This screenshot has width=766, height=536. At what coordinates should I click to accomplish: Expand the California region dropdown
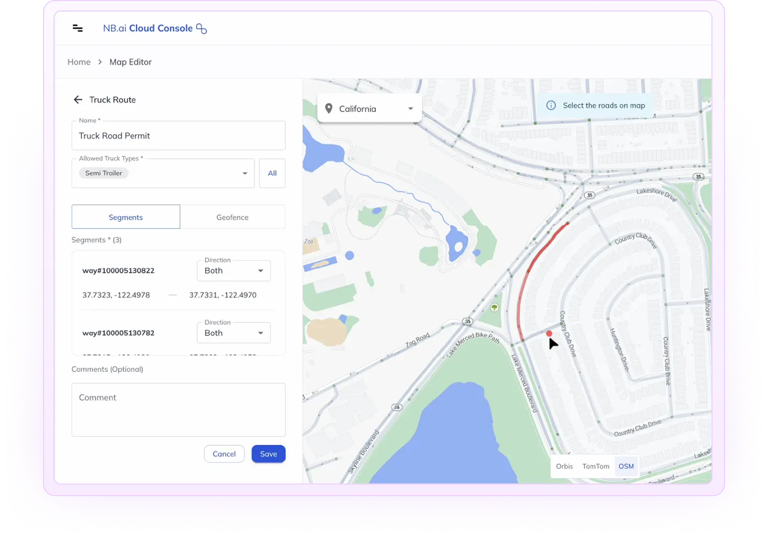[410, 109]
